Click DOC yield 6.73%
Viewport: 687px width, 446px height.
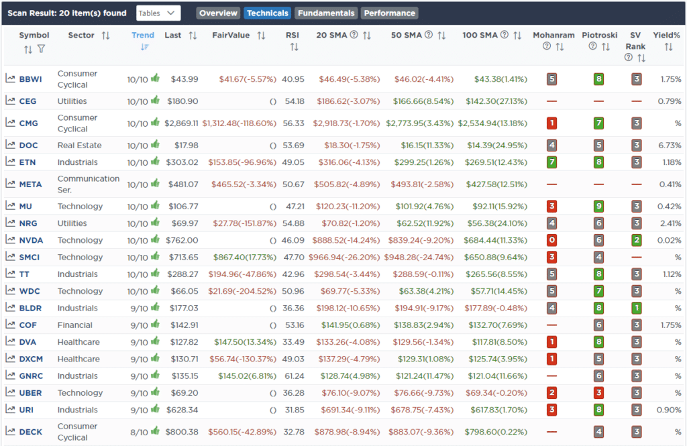tap(670, 145)
